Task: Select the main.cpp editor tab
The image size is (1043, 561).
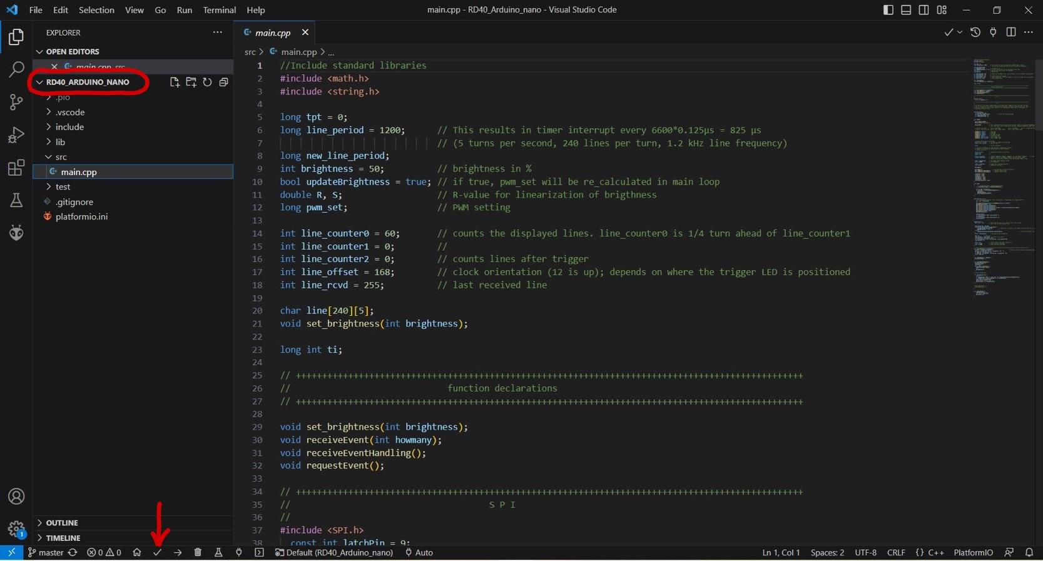Action: 273,33
